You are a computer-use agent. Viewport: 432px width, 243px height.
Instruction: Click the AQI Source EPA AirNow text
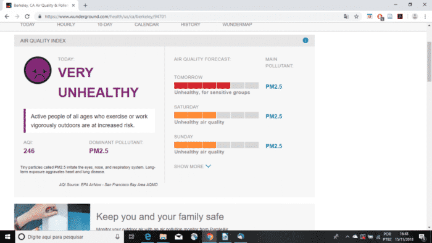pyautogui.click(x=108, y=184)
